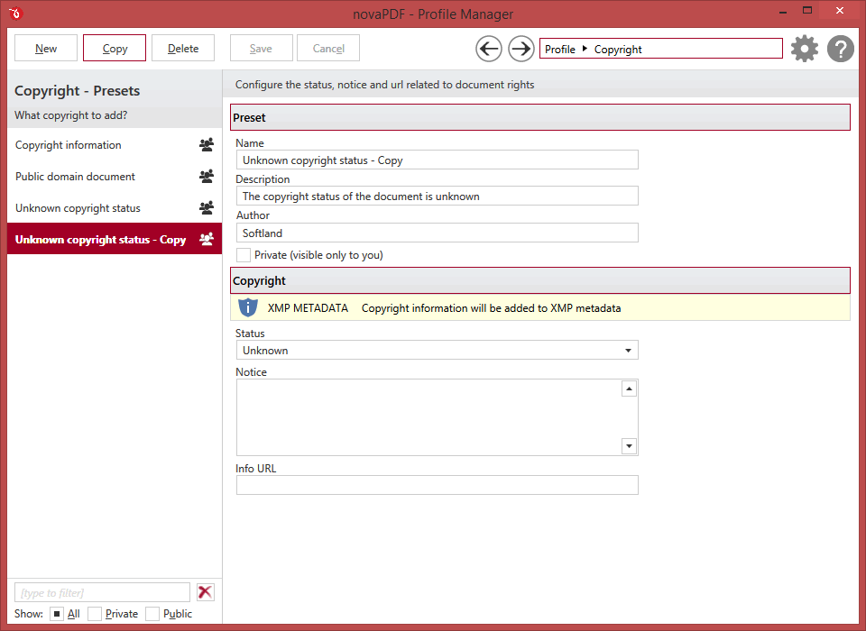The image size is (866, 631).
Task: Click the novaPDF logo in title bar
Action: click(15, 13)
